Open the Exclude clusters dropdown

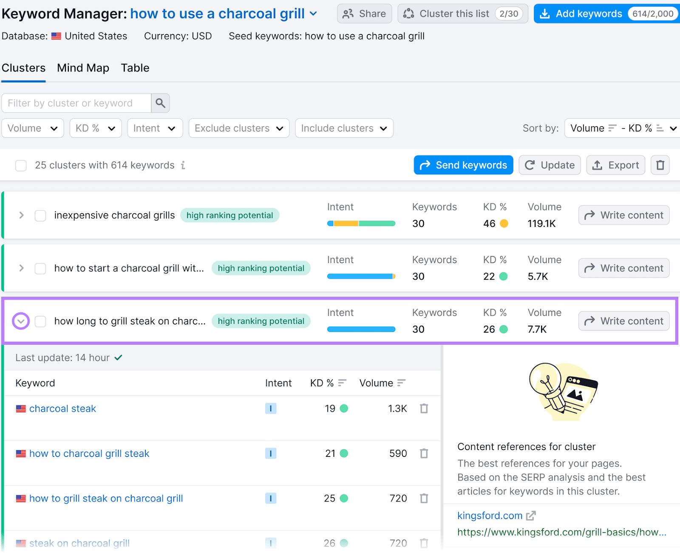(238, 128)
